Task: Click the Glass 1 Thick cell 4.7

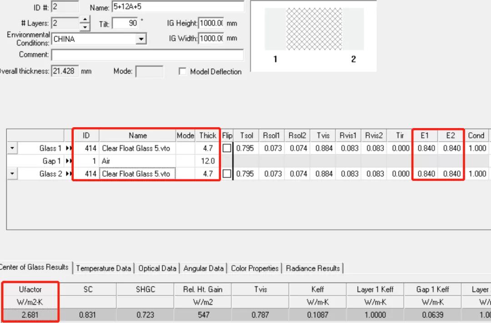Action: tap(208, 148)
